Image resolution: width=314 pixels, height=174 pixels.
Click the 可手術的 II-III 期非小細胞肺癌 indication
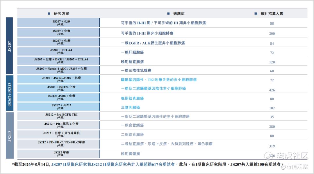click(x=147, y=33)
